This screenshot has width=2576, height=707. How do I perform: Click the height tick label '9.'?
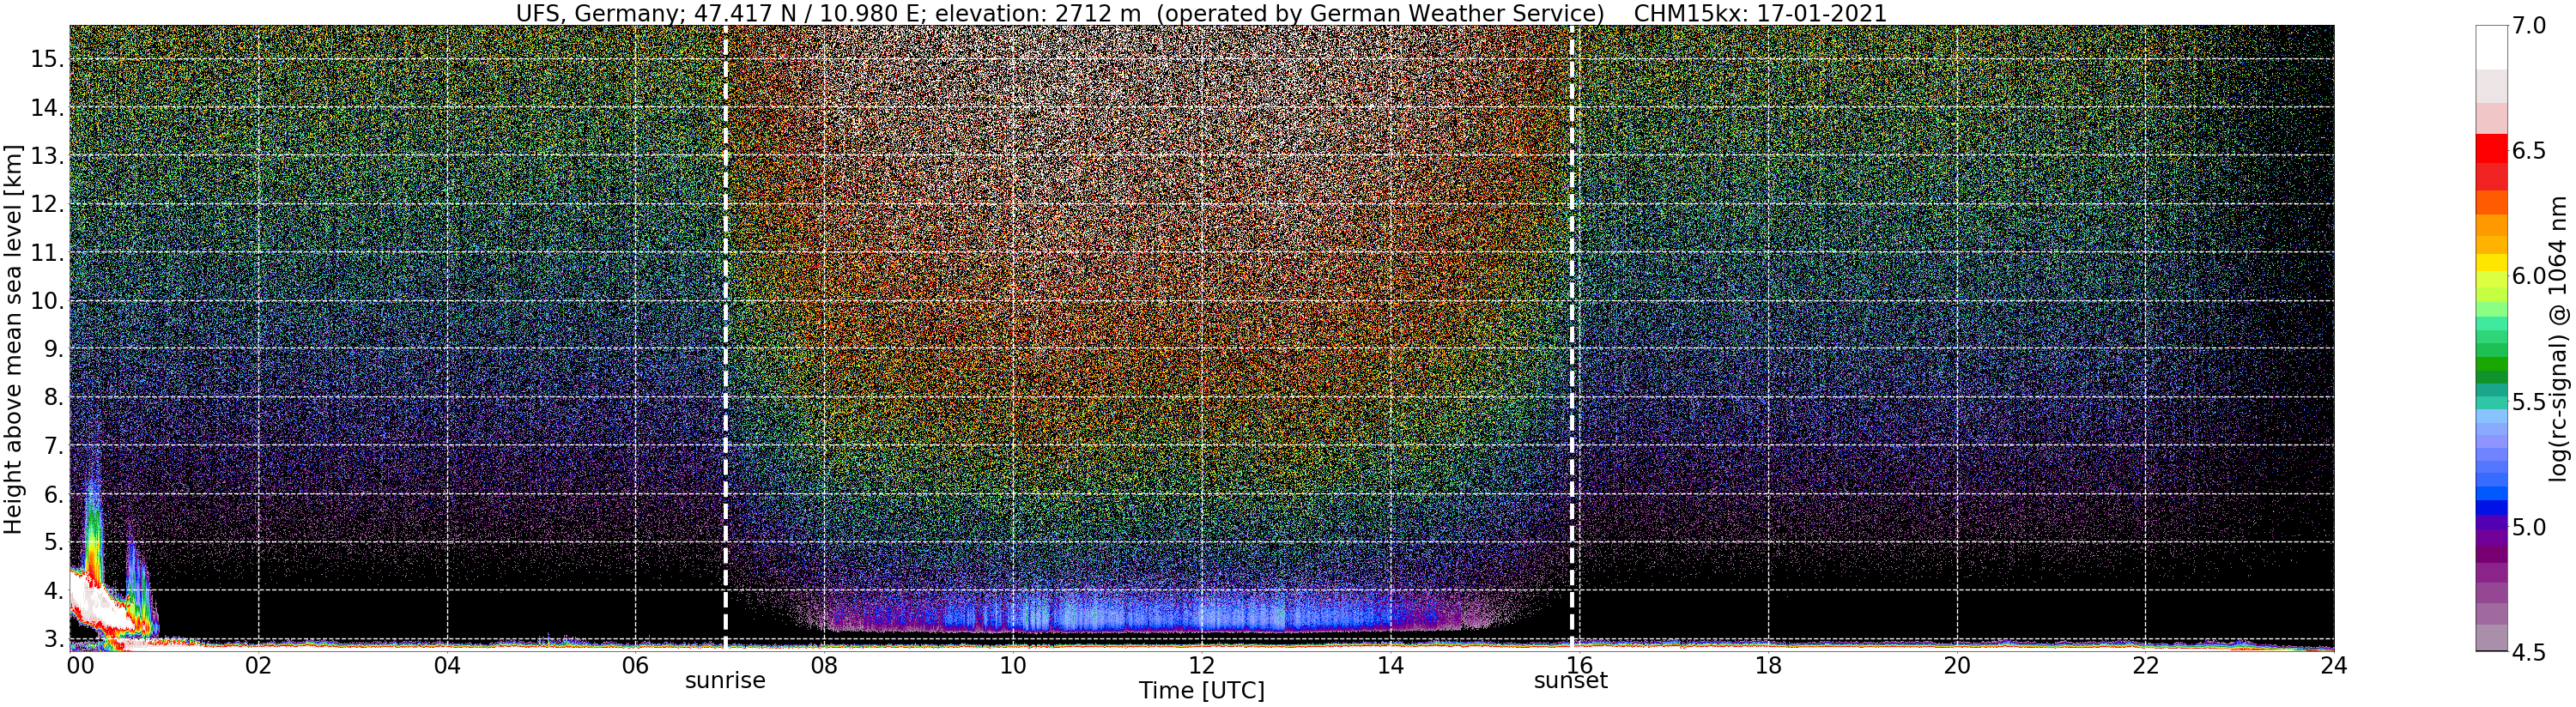tap(53, 349)
